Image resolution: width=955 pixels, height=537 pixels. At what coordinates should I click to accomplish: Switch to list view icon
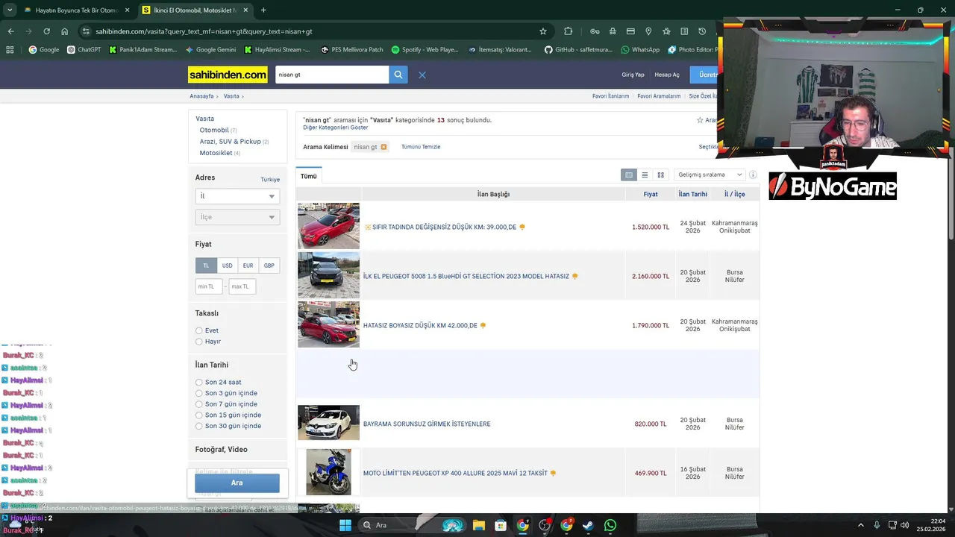click(x=645, y=175)
